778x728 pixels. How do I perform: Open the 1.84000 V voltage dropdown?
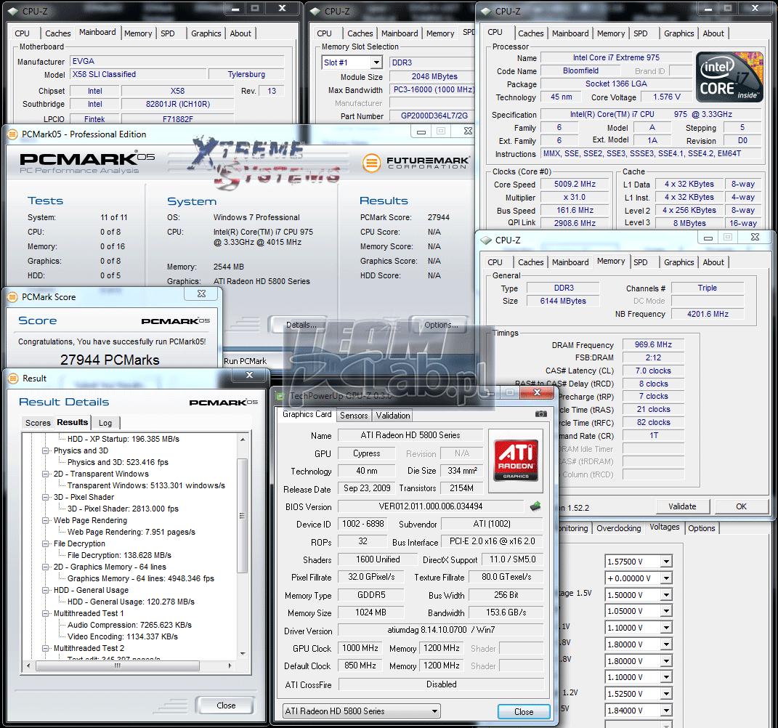(x=666, y=711)
